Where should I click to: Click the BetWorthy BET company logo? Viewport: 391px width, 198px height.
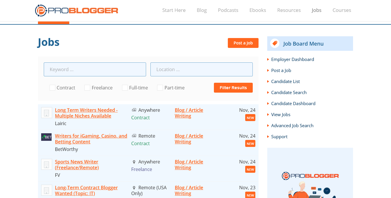pos(46,137)
